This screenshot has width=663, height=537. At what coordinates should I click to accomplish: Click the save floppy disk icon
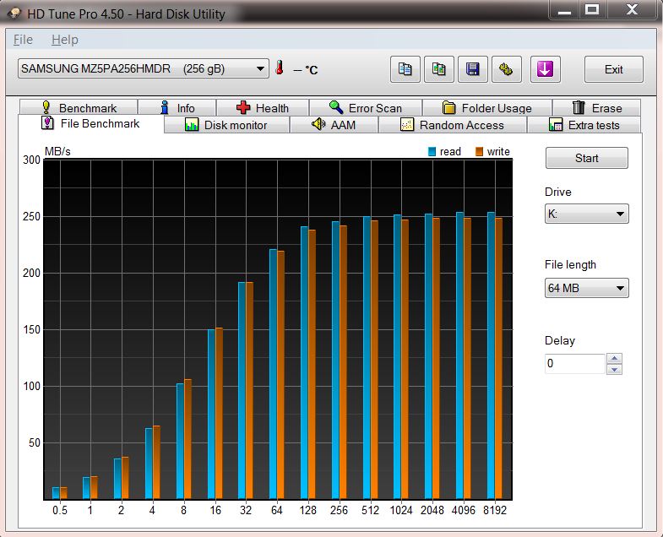(473, 69)
